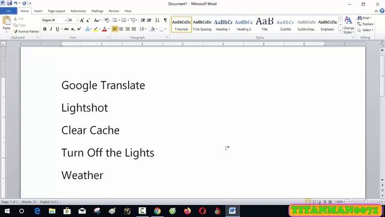Open Firefox from the taskbar
The height and width of the screenshot is (217, 385).
[187, 211]
